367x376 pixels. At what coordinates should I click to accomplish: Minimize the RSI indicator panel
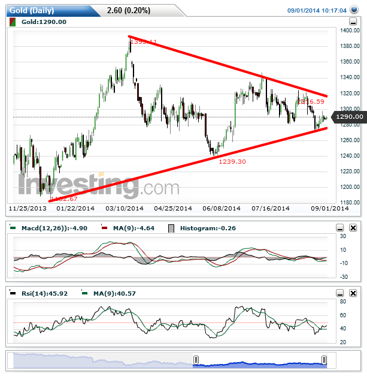(x=340, y=293)
